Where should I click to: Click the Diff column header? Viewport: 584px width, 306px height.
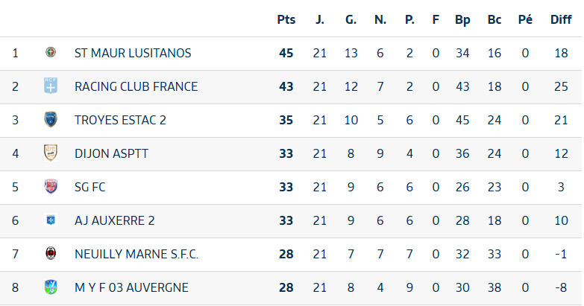coord(561,19)
